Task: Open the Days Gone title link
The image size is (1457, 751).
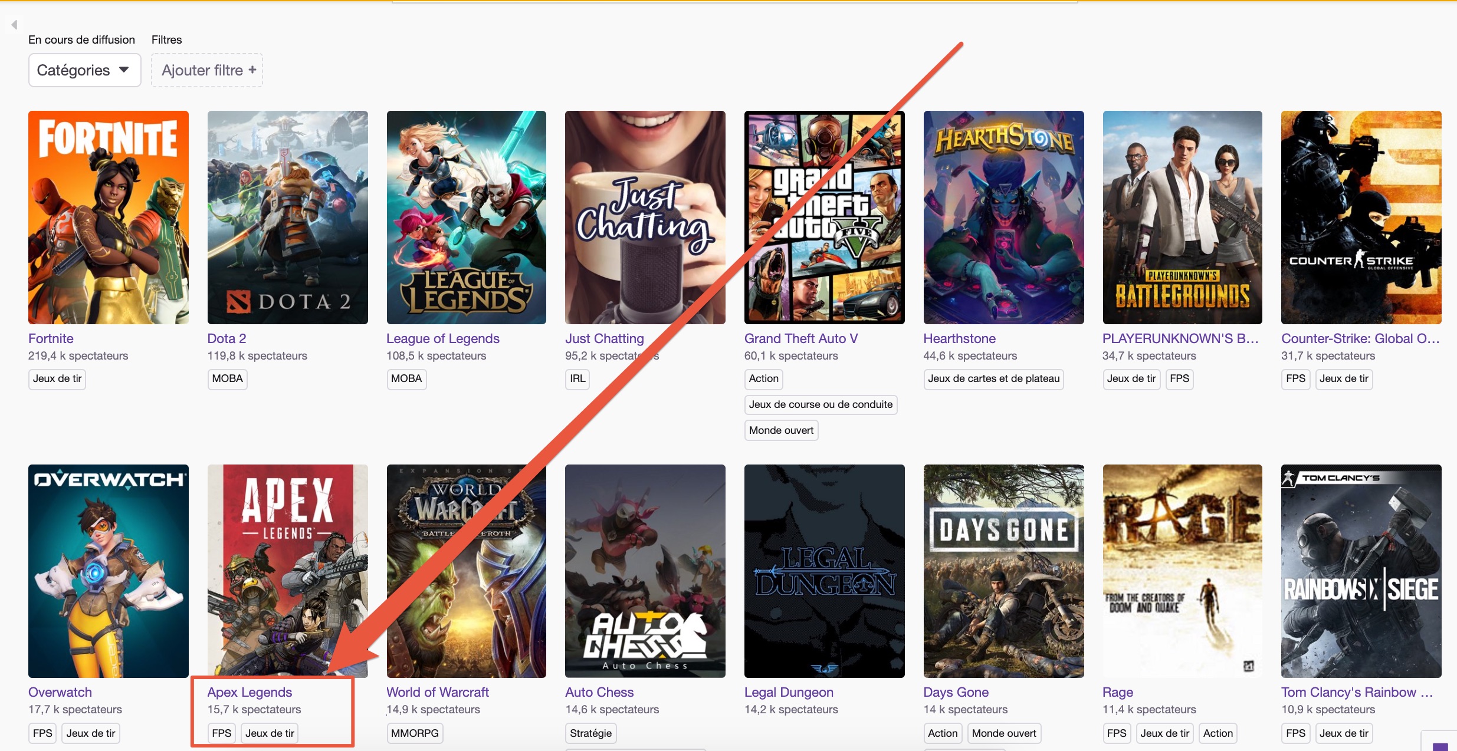Action: click(956, 692)
